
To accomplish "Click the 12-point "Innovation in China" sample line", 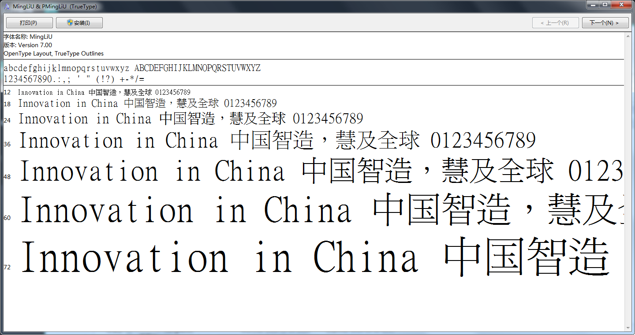I will pos(104,92).
